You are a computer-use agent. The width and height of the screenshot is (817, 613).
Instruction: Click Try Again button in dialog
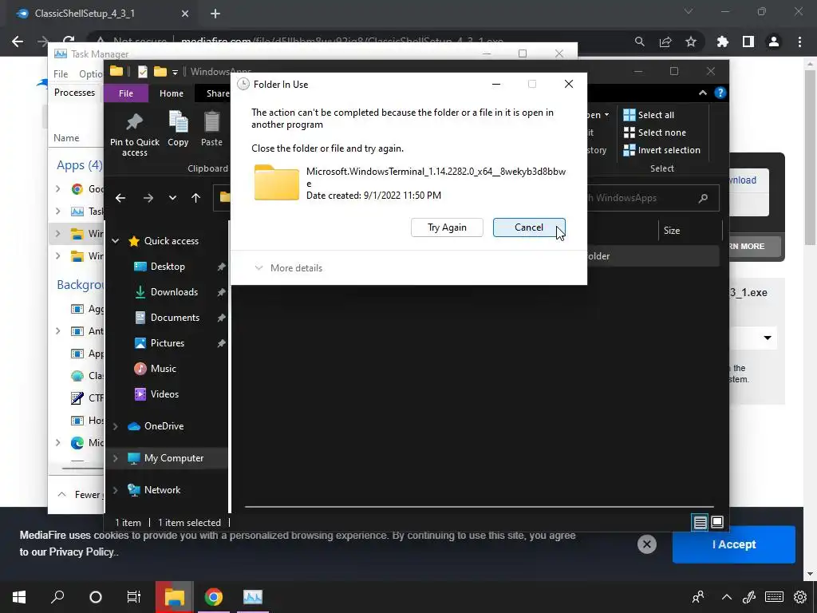(x=447, y=227)
